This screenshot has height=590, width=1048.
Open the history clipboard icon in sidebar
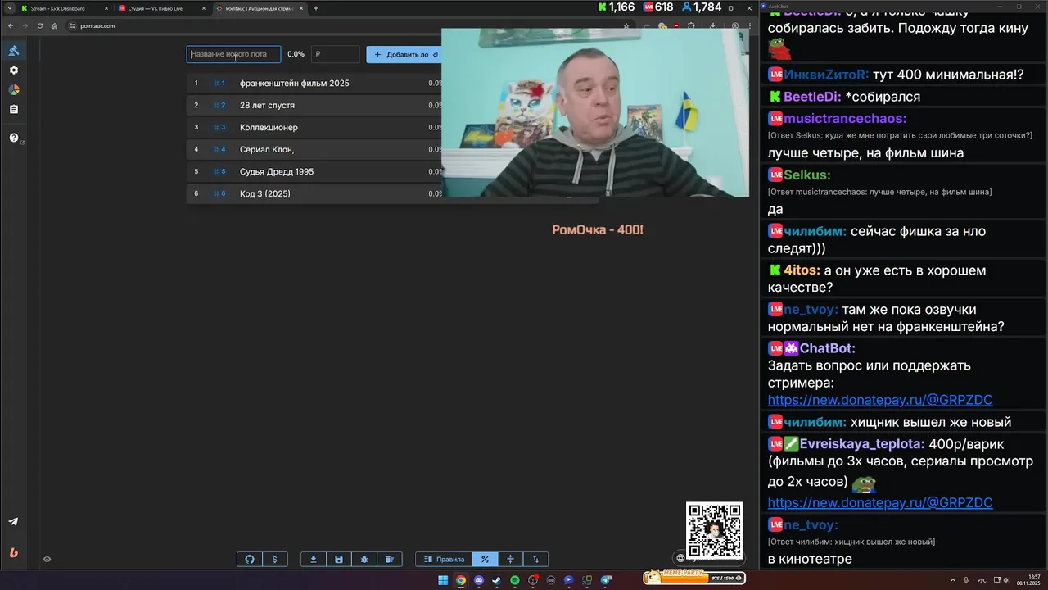click(14, 109)
